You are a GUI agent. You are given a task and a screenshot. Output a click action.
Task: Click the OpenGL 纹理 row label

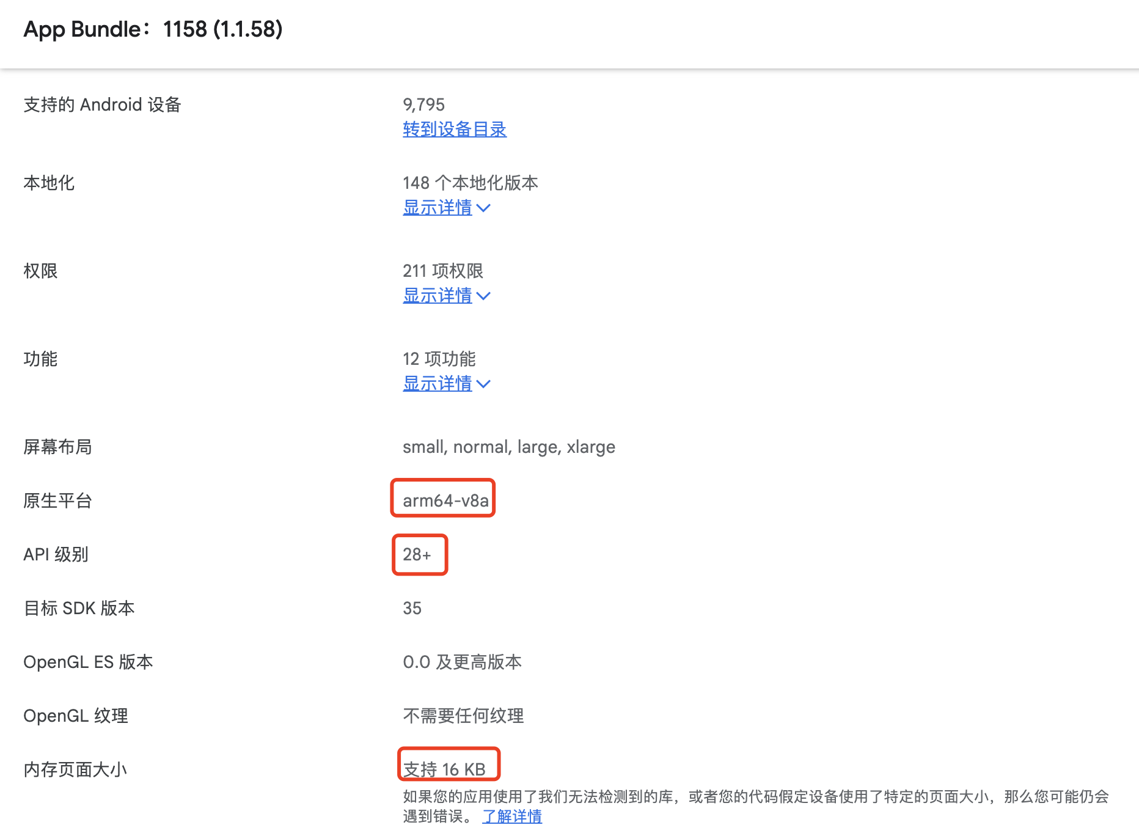(x=76, y=716)
